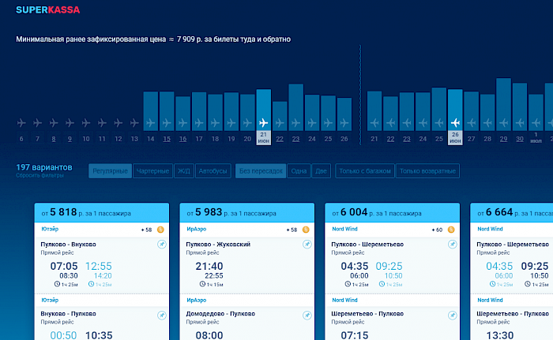Screen dimensions: 553x340
Task: Enable Только возвратные filter
Action: (427, 171)
